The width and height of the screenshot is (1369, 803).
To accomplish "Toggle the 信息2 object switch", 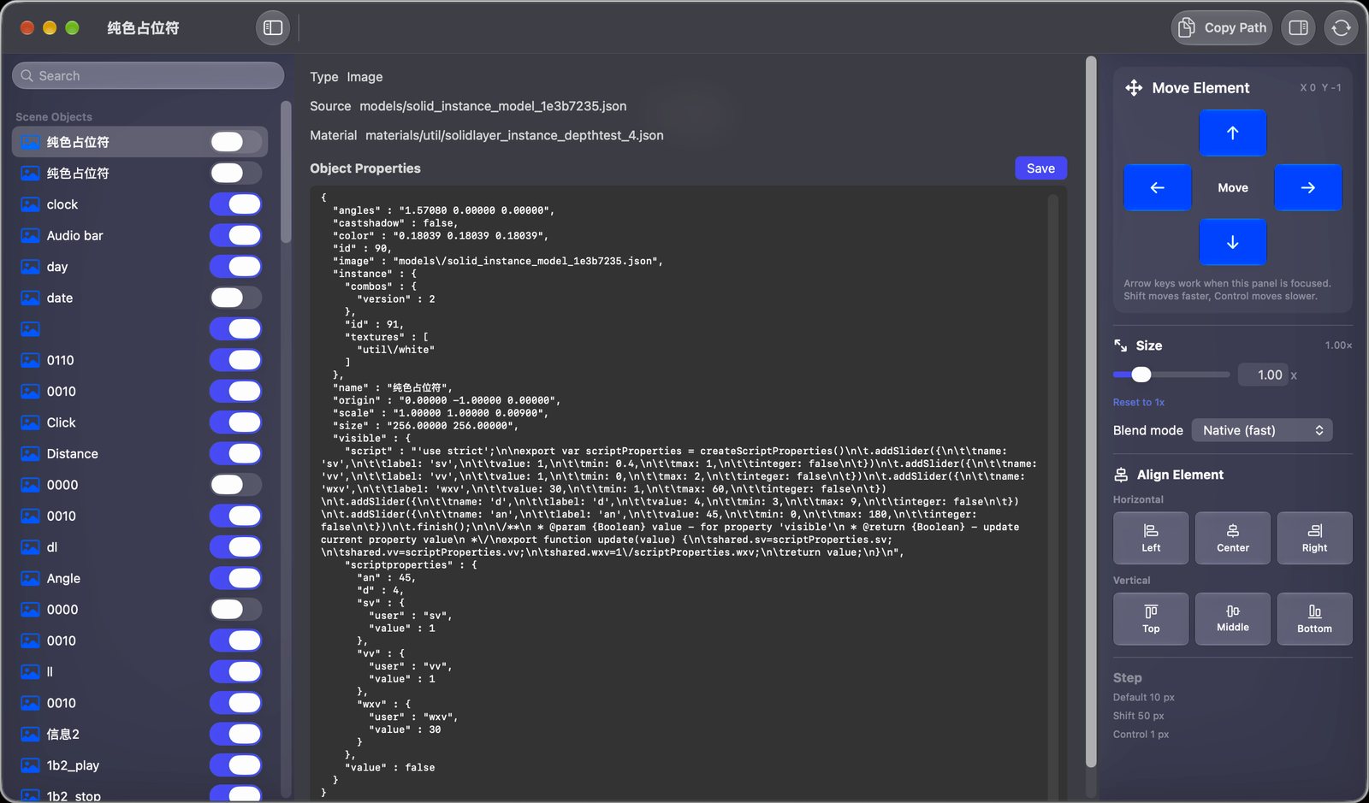I will coord(236,734).
